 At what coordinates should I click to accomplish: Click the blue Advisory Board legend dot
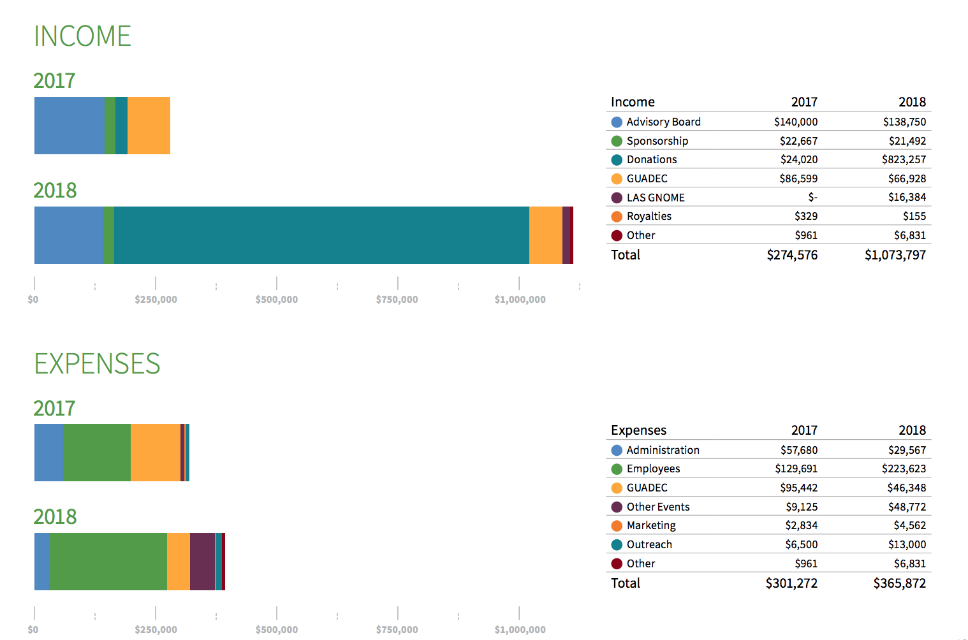tap(617, 122)
